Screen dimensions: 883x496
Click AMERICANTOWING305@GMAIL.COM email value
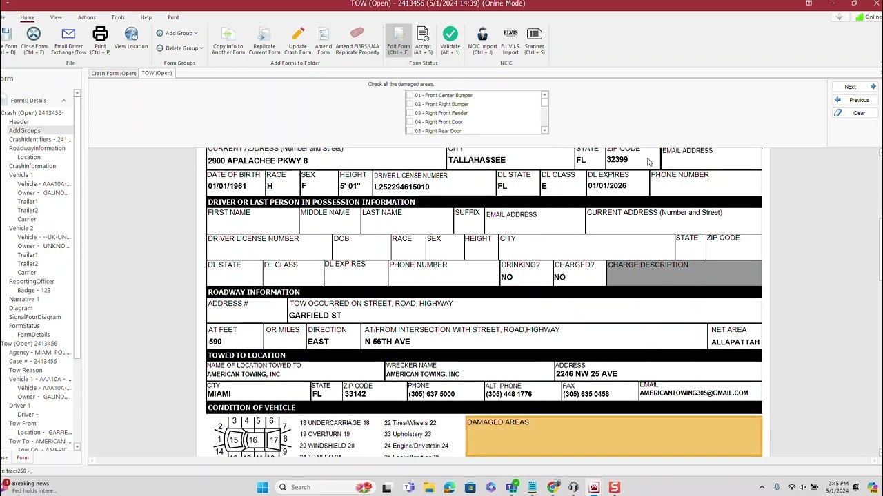click(x=694, y=393)
